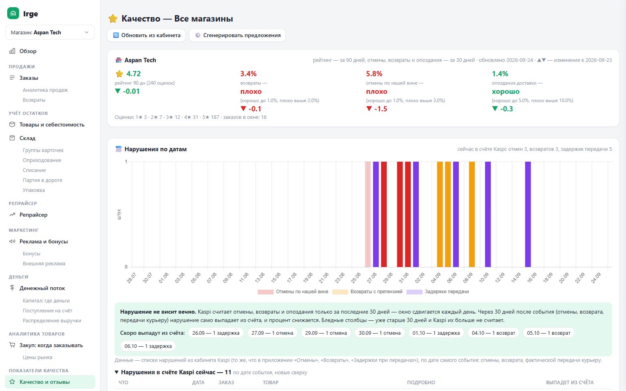Click the Irge logo icon

[x=13, y=14]
